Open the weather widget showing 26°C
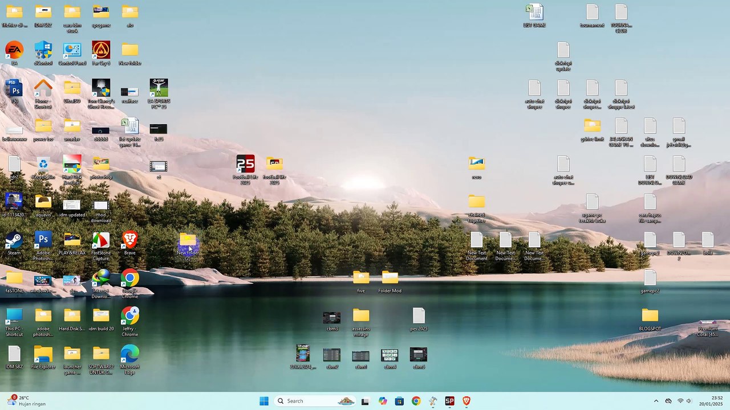 pyautogui.click(x=27, y=401)
